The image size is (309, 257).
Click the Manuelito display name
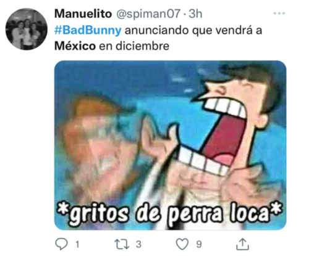click(x=83, y=14)
